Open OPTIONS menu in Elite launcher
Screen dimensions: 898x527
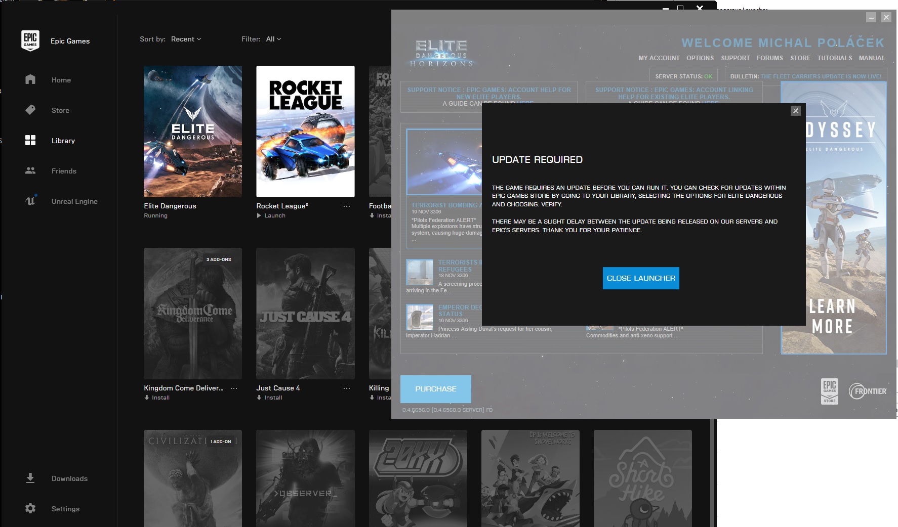pyautogui.click(x=700, y=58)
